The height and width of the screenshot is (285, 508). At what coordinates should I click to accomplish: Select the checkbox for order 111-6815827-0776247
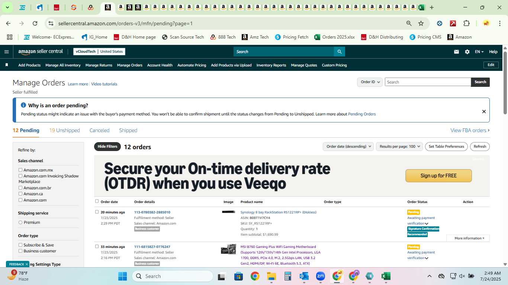click(x=97, y=246)
